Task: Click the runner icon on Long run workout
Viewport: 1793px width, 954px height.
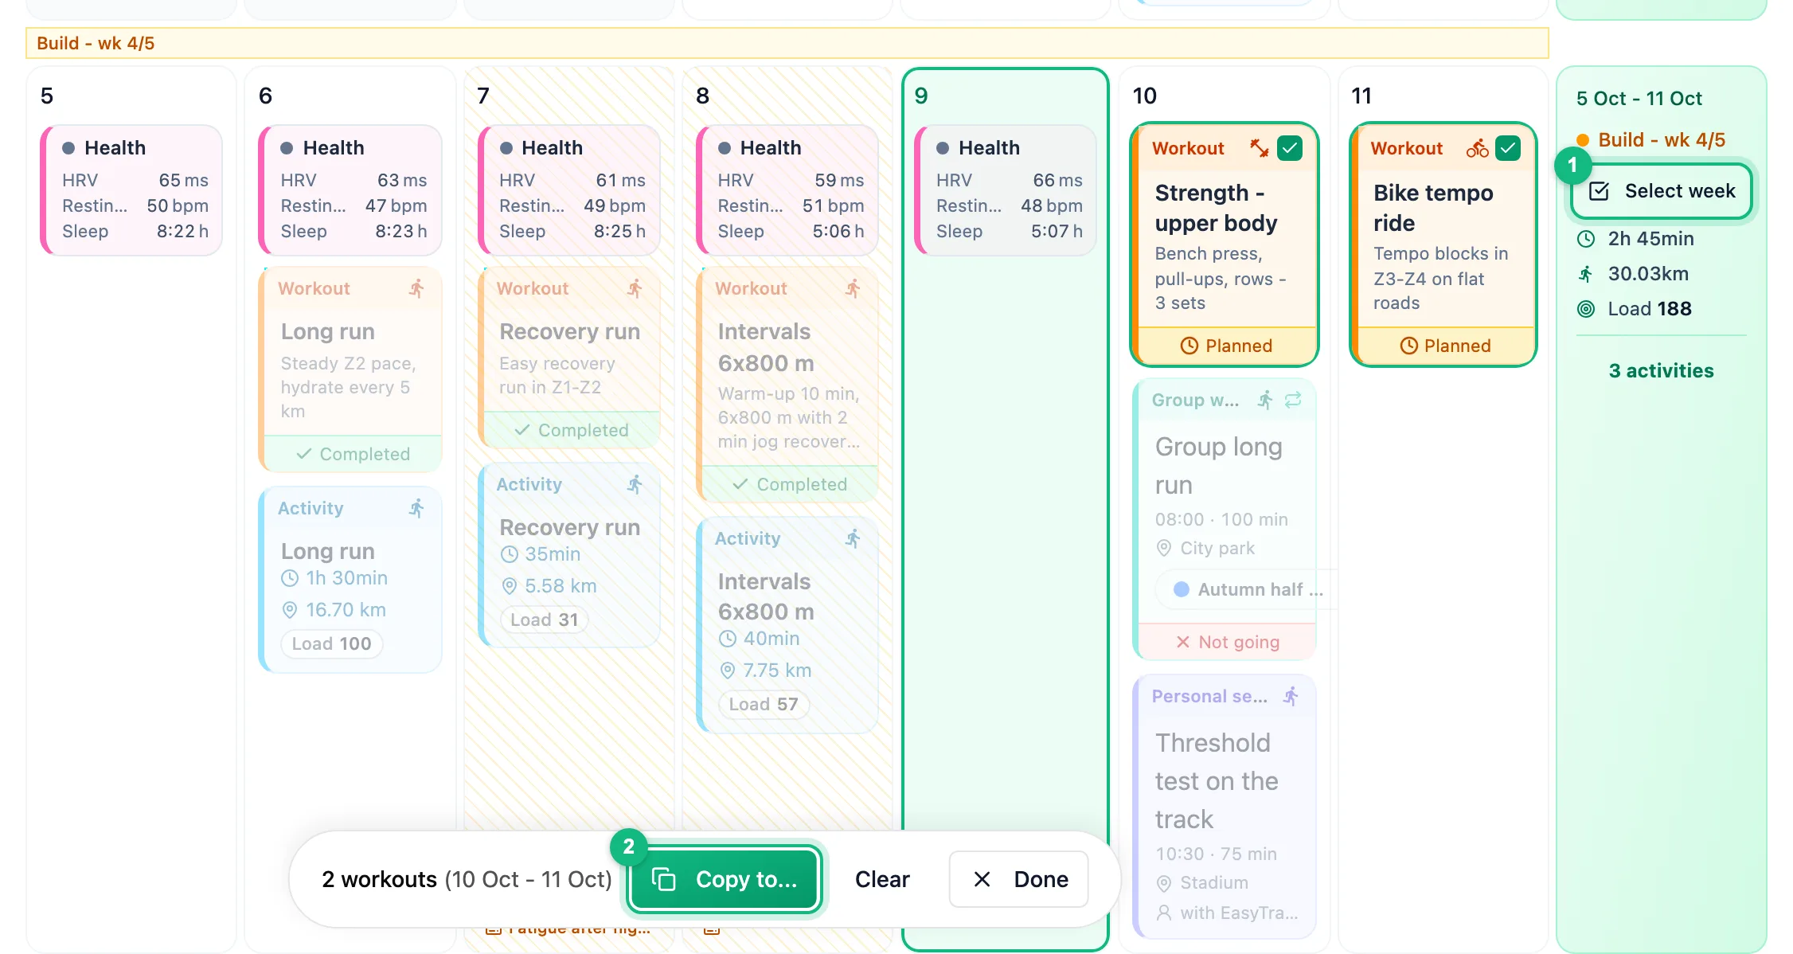Action: coord(416,288)
